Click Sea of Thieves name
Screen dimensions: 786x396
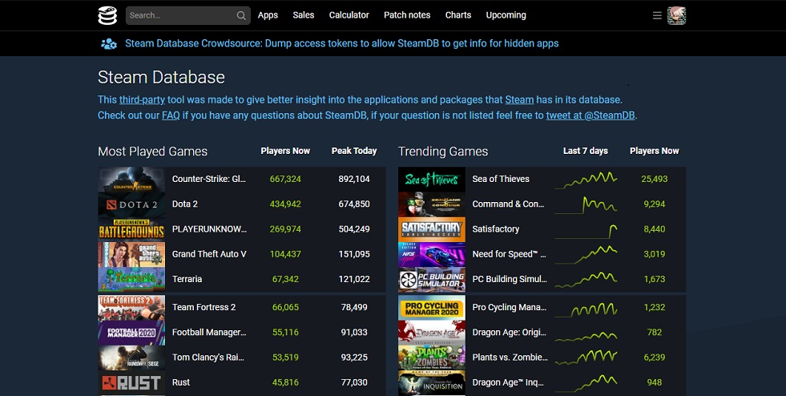[x=501, y=179]
